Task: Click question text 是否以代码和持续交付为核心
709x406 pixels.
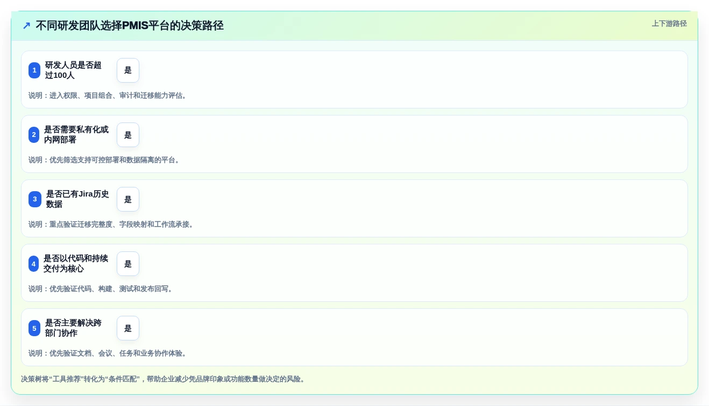Action: (76, 264)
